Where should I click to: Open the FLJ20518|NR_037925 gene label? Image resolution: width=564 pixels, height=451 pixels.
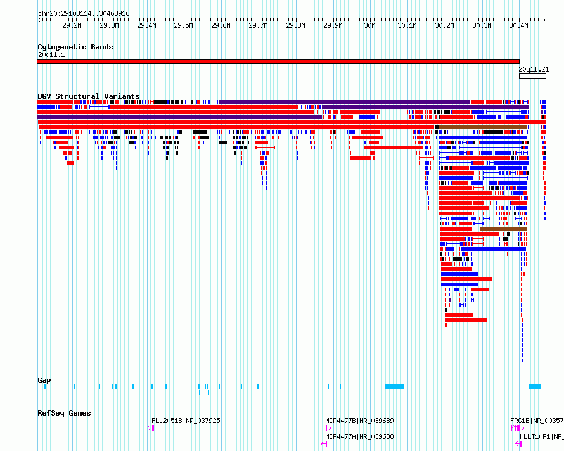[x=186, y=421]
